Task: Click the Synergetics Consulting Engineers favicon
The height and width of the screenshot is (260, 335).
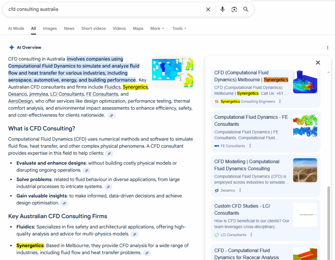Action: pyautogui.click(x=217, y=102)
